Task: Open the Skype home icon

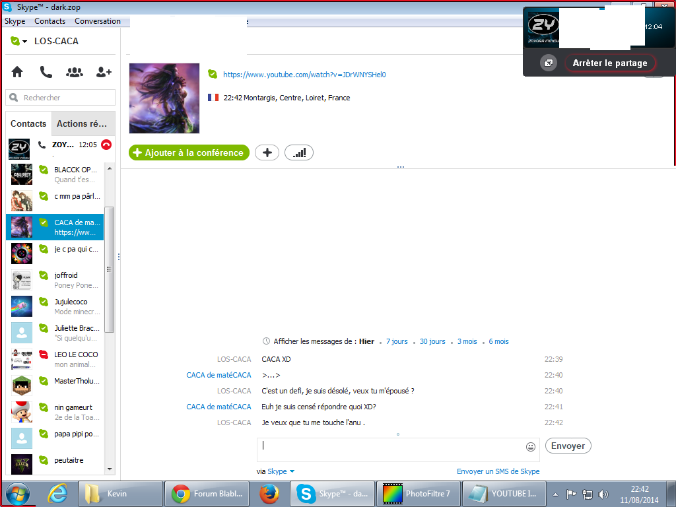Action: (x=17, y=71)
